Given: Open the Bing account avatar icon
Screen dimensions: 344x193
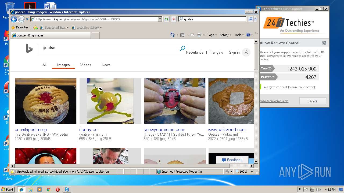Looking at the screenshot, I should 246,52.
